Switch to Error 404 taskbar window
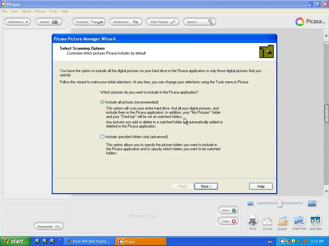The height and width of the screenshot is (246, 329). tap(89, 241)
